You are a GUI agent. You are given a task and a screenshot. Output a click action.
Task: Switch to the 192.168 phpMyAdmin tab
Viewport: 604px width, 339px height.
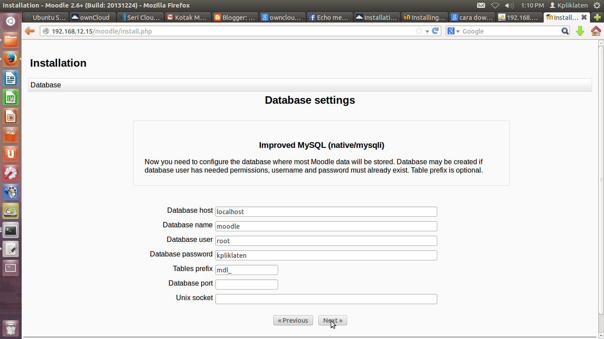[x=519, y=18]
